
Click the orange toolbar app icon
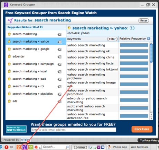tap(19, 147)
